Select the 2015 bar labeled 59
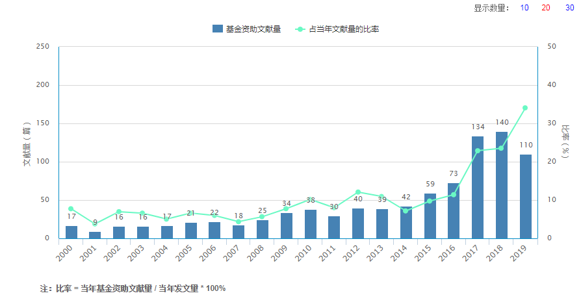Viewport: 581px width, 302px height. [430, 216]
